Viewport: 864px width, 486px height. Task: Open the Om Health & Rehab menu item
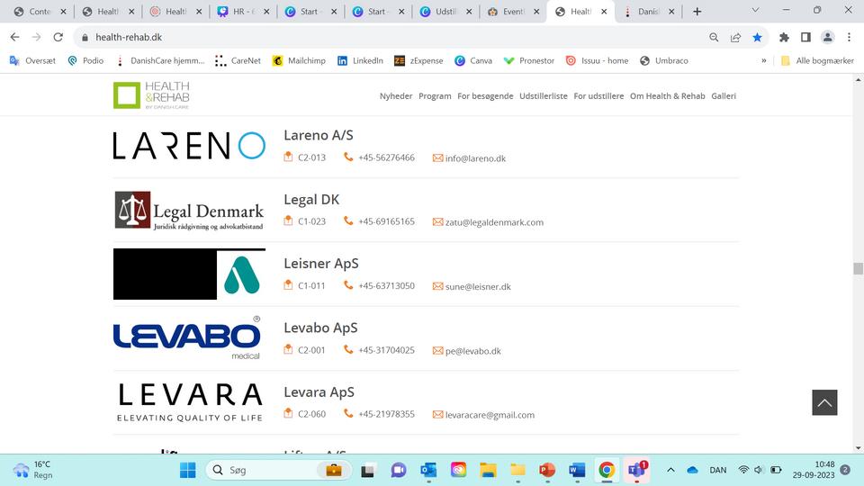(x=667, y=96)
